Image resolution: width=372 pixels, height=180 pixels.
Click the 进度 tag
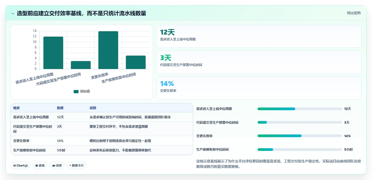(x=57, y=165)
